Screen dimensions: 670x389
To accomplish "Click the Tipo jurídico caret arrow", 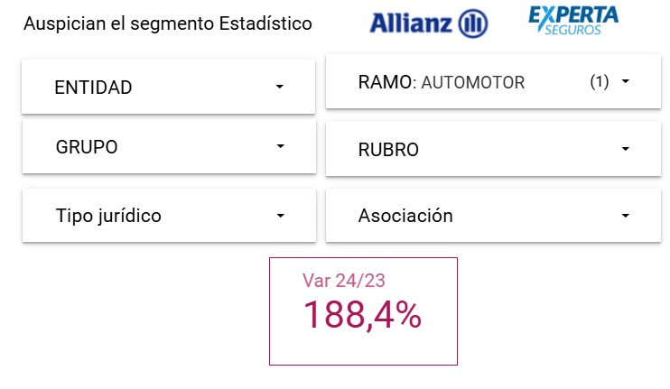I will [x=280, y=216].
